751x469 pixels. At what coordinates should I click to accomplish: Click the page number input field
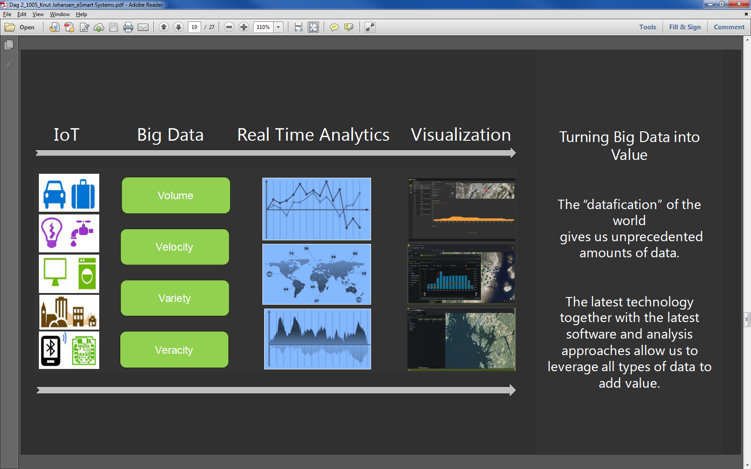pyautogui.click(x=194, y=27)
